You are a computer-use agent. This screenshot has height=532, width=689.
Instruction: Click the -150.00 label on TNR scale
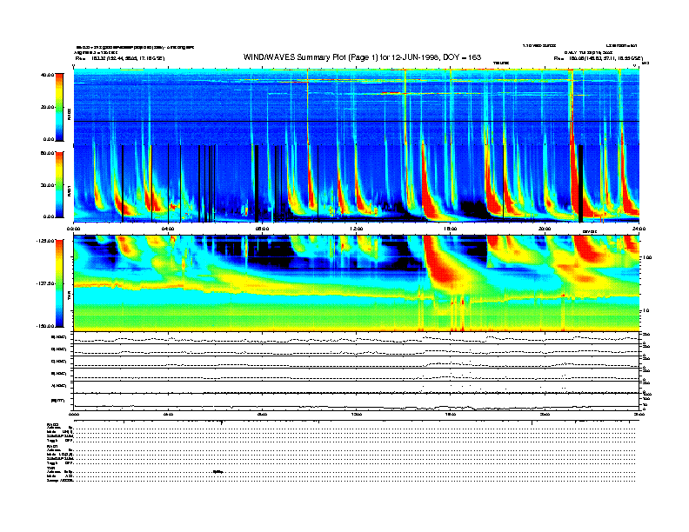pos(45,326)
